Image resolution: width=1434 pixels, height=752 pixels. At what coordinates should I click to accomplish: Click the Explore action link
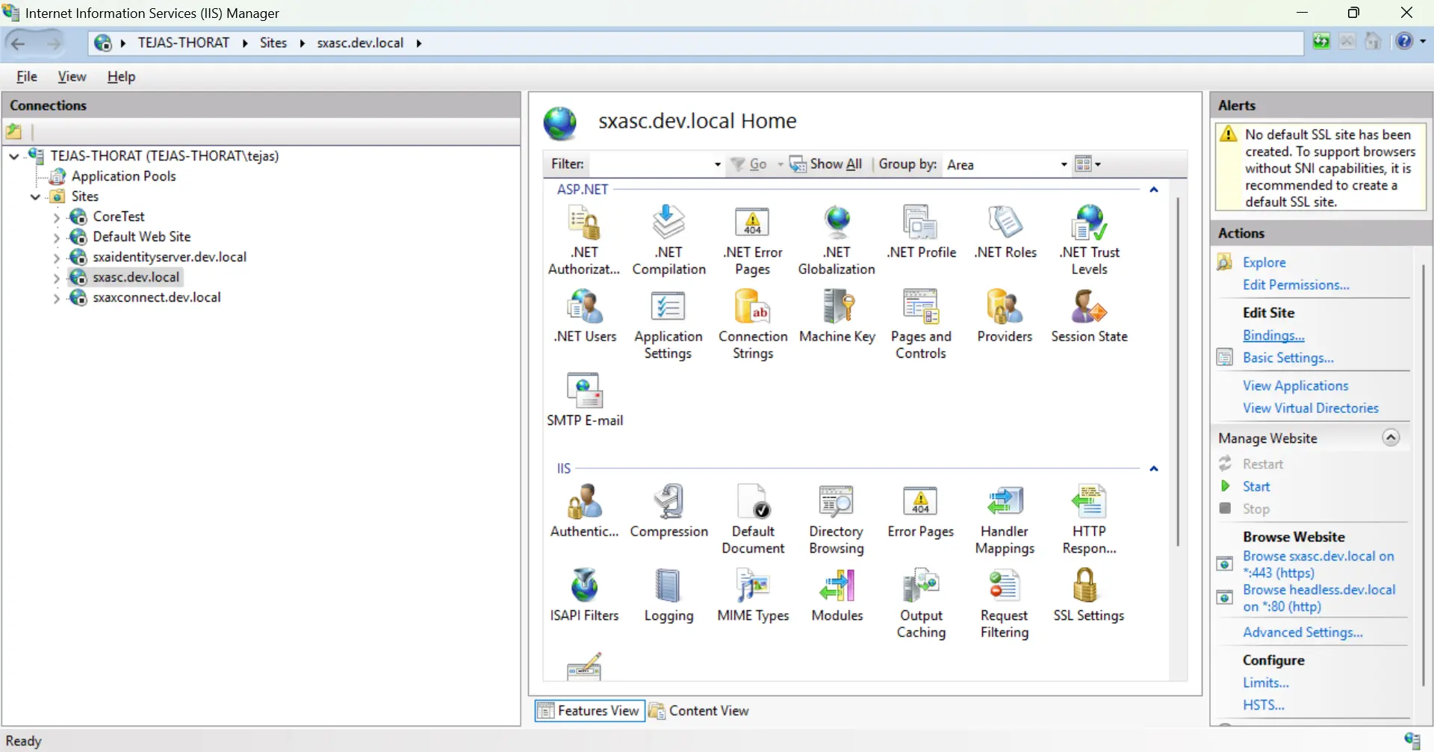point(1264,263)
